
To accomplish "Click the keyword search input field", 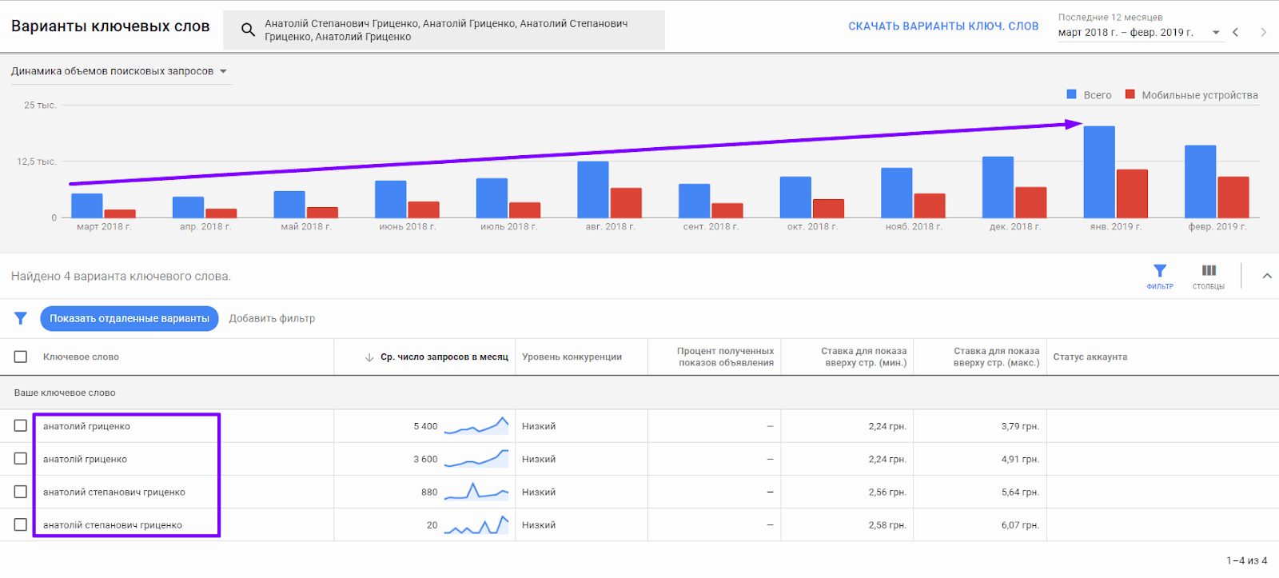I will click(444, 30).
